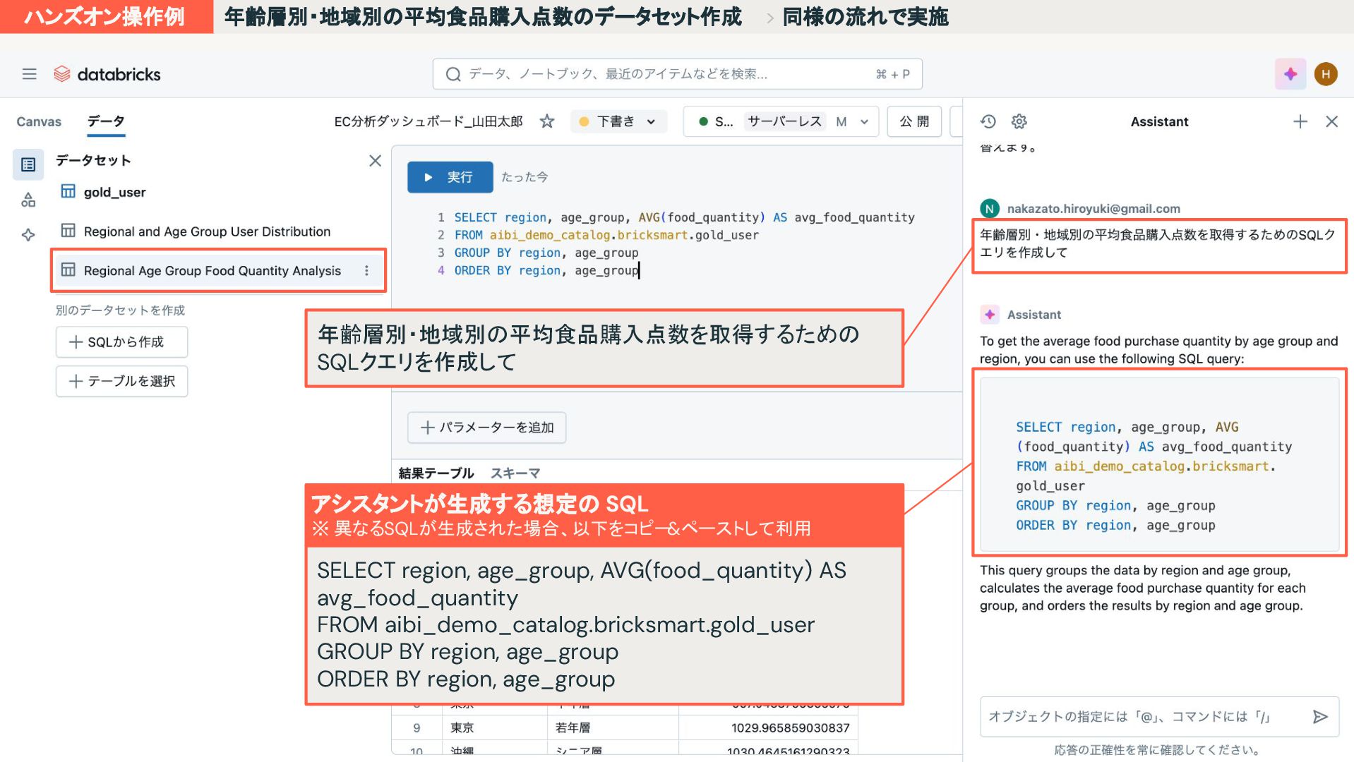Click SQL editor line 1 SELECT statement
The width and height of the screenshot is (1354, 762).
(684, 217)
